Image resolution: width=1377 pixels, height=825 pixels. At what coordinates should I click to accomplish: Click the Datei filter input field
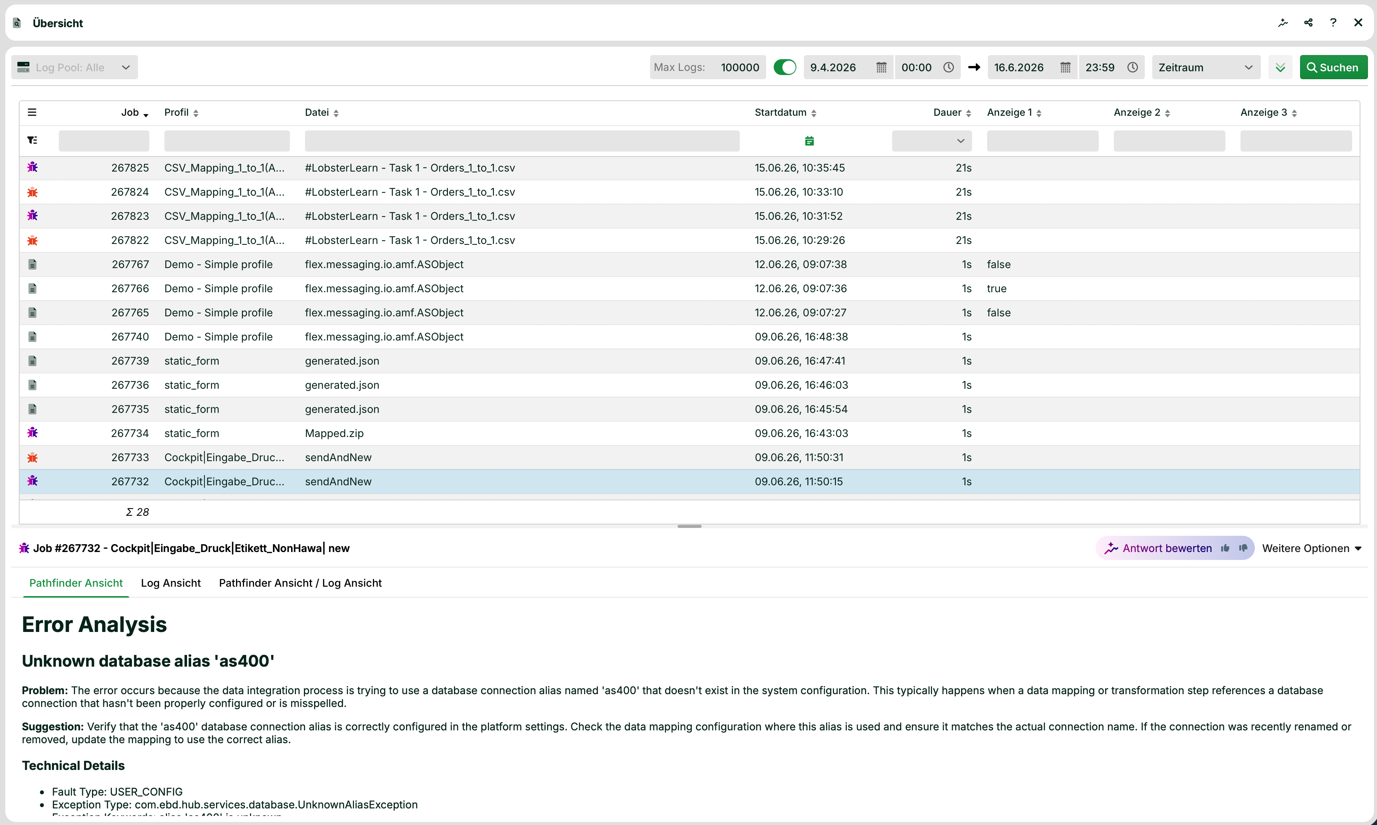pyautogui.click(x=522, y=141)
